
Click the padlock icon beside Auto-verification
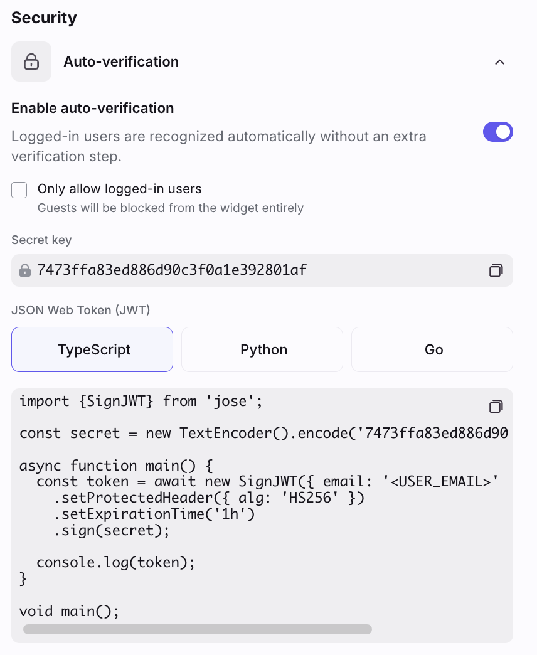(x=31, y=61)
